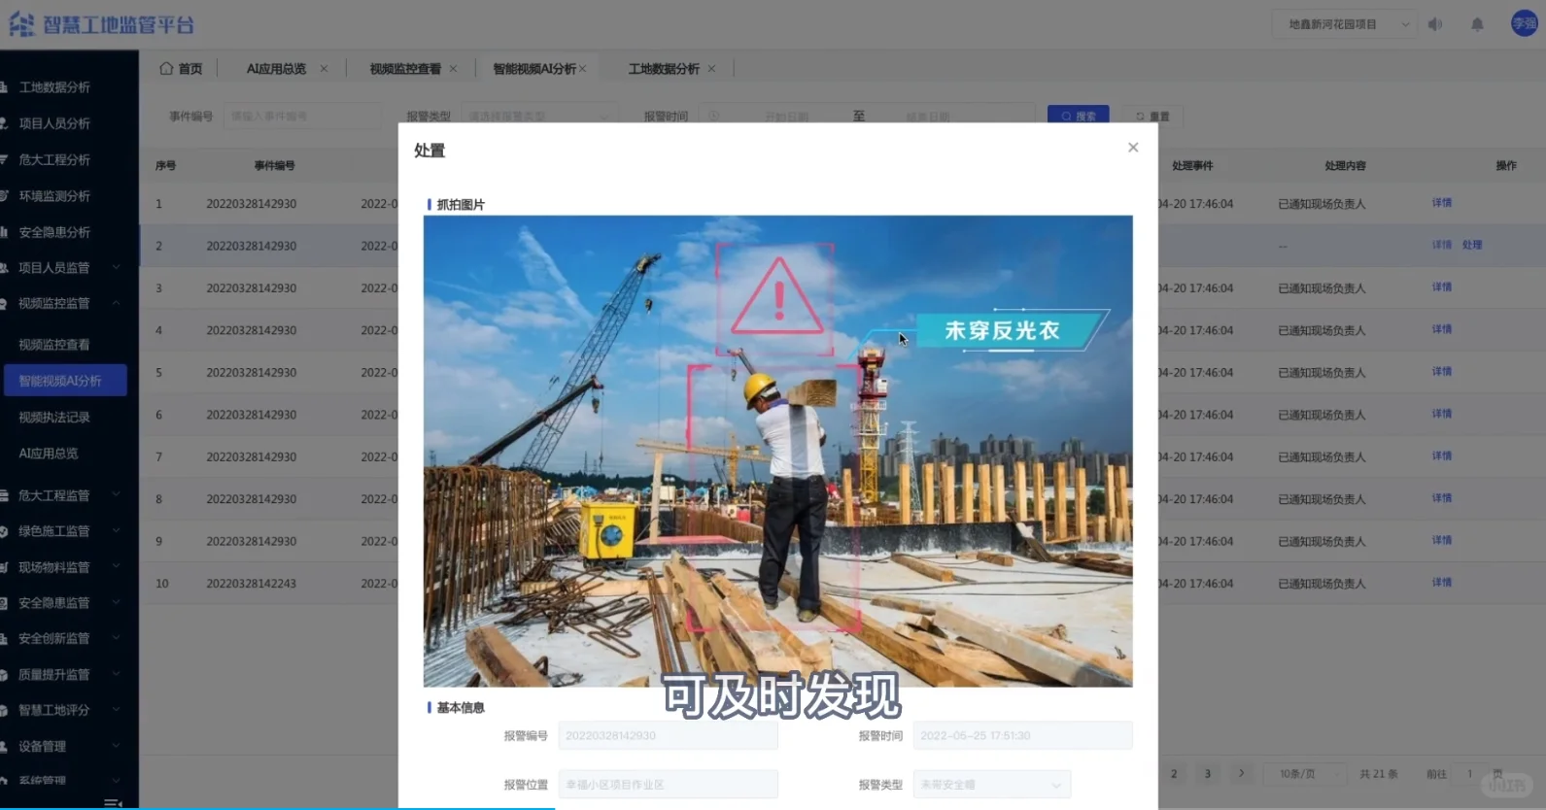Collapse sidebar using the bottom fold icon
Viewport: 1546px width, 810px height.
(113, 802)
